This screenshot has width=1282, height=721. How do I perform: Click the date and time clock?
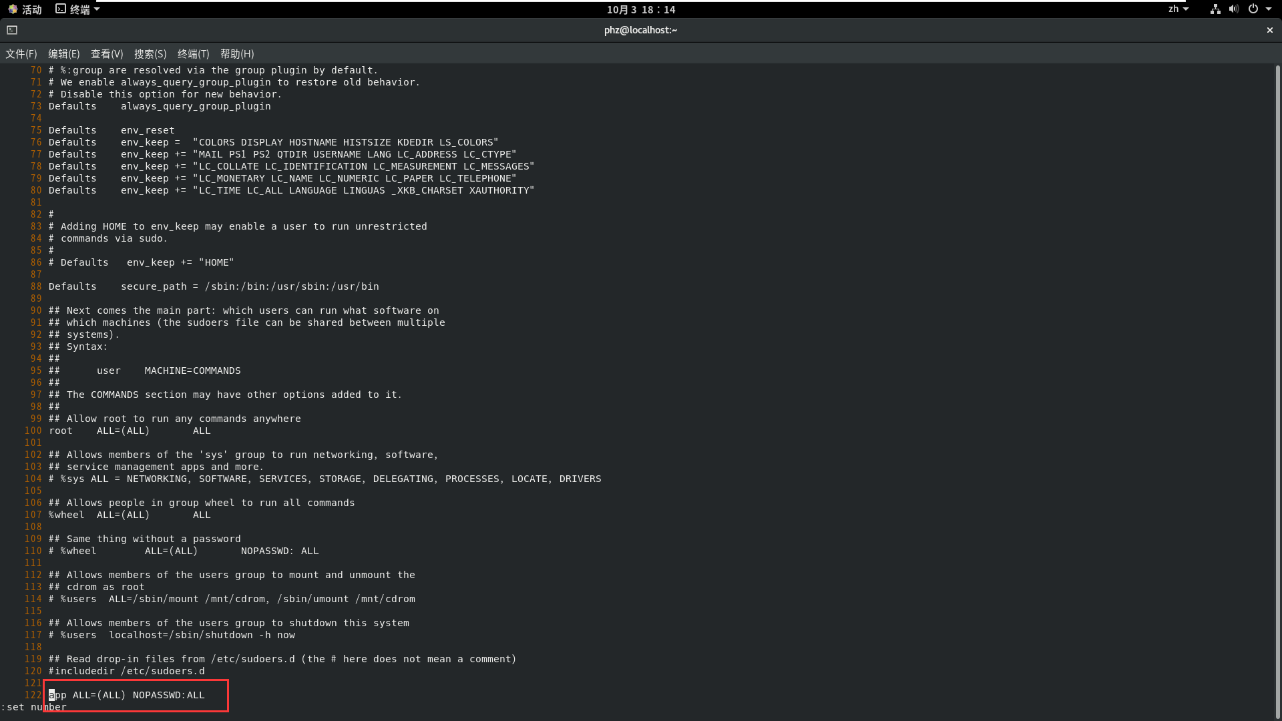tap(641, 9)
